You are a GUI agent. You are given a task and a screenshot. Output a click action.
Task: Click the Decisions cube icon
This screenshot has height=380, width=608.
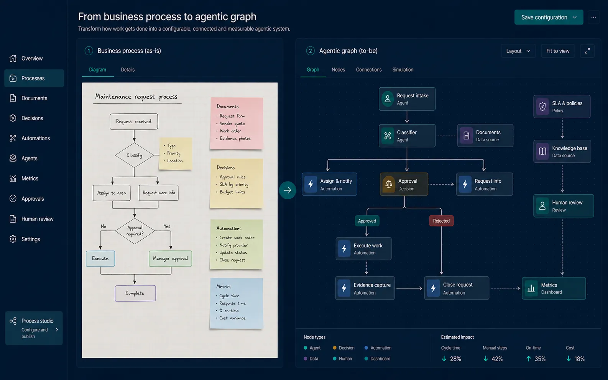[13, 118]
